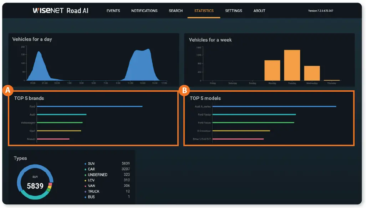Click the Volkswagen brand bar
Image resolution: width=366 pixels, height=208 pixels.
(x=60, y=123)
